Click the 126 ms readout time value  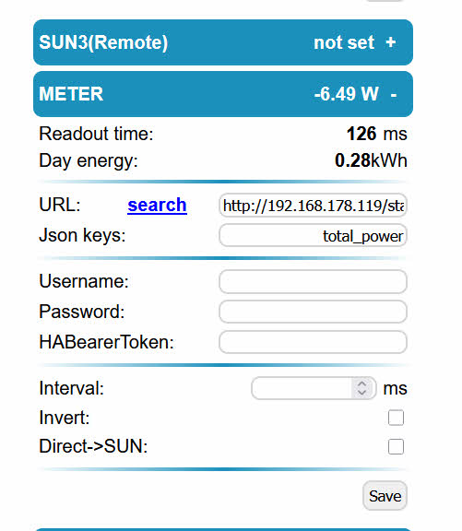point(376,134)
